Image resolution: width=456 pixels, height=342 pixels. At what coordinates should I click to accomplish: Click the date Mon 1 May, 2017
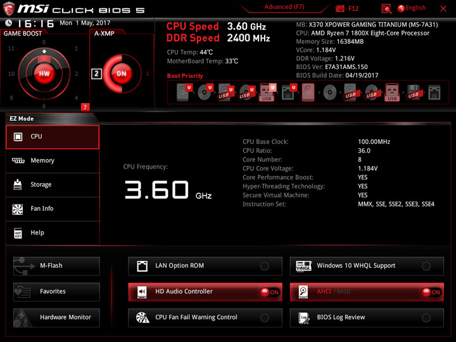[x=85, y=23]
